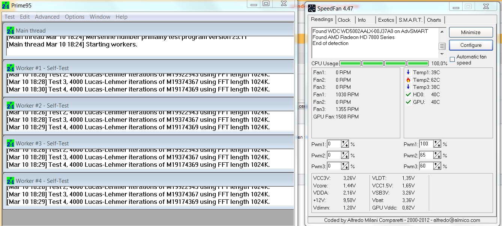Image resolution: width=502 pixels, height=226 pixels.
Task: Click the Main thread window title bar
Action: 148,31
